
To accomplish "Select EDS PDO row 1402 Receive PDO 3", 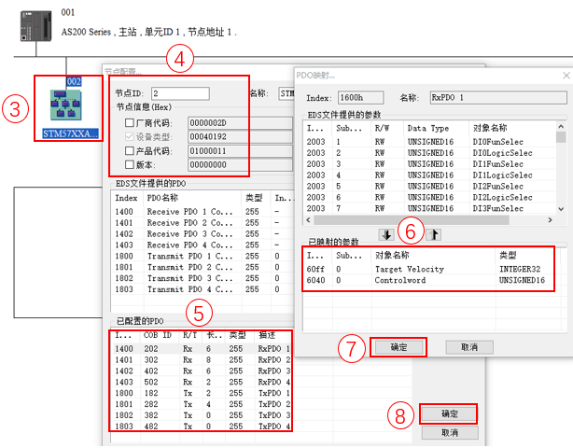I will 203,234.
